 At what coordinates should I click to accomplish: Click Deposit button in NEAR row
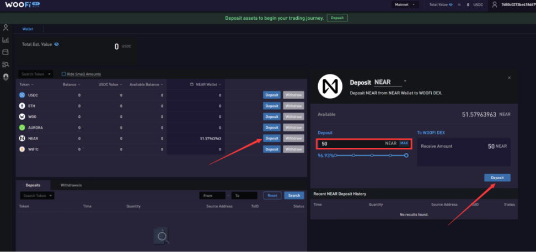[x=272, y=138]
